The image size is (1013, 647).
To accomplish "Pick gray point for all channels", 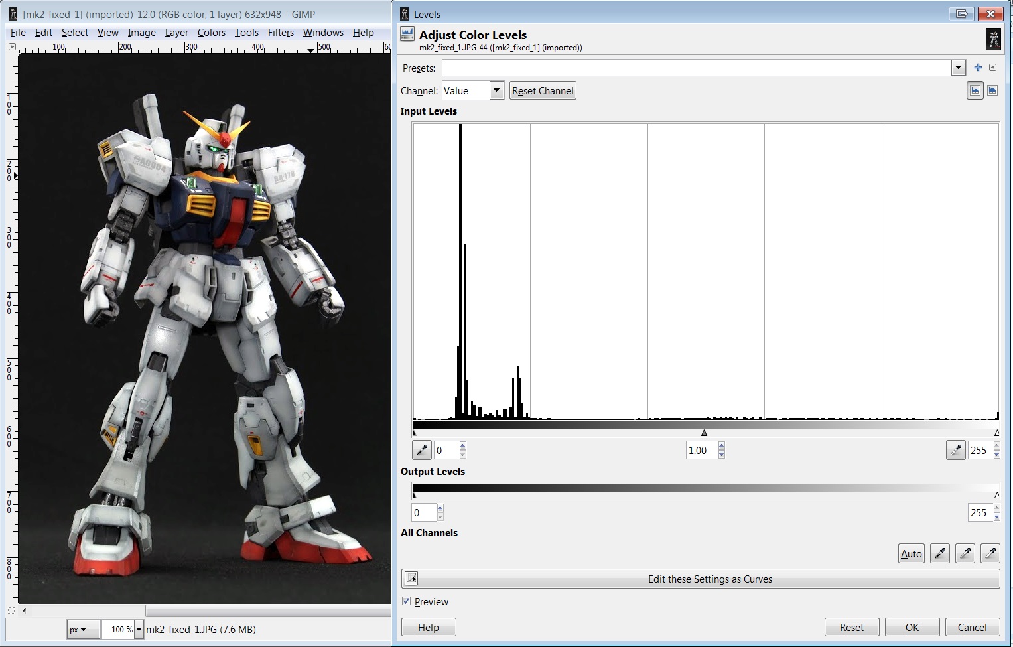I will [965, 553].
